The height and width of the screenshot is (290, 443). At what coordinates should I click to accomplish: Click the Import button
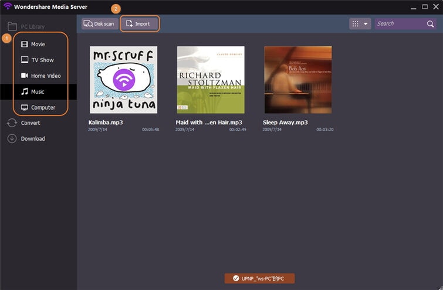pos(140,23)
